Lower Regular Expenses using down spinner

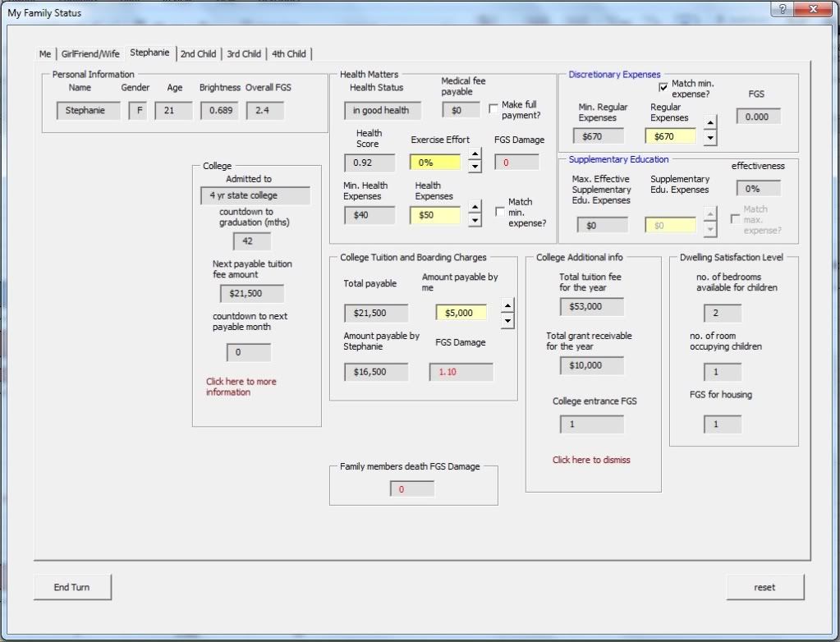point(710,138)
